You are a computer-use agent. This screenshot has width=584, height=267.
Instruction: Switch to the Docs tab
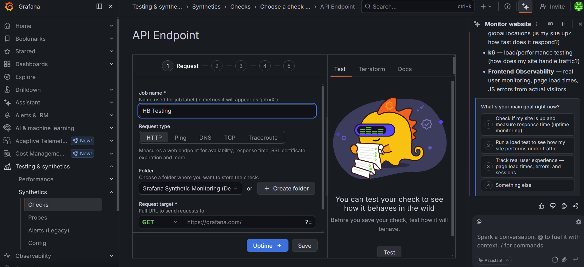[405, 69]
